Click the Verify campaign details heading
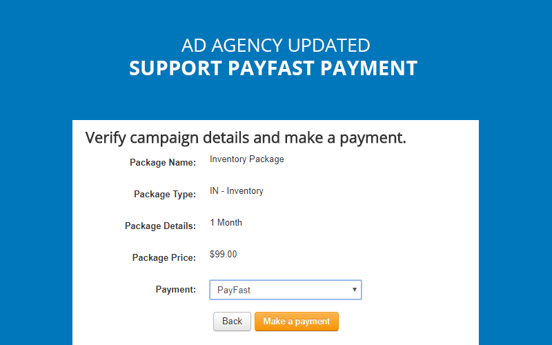The image size is (552, 345). click(246, 137)
